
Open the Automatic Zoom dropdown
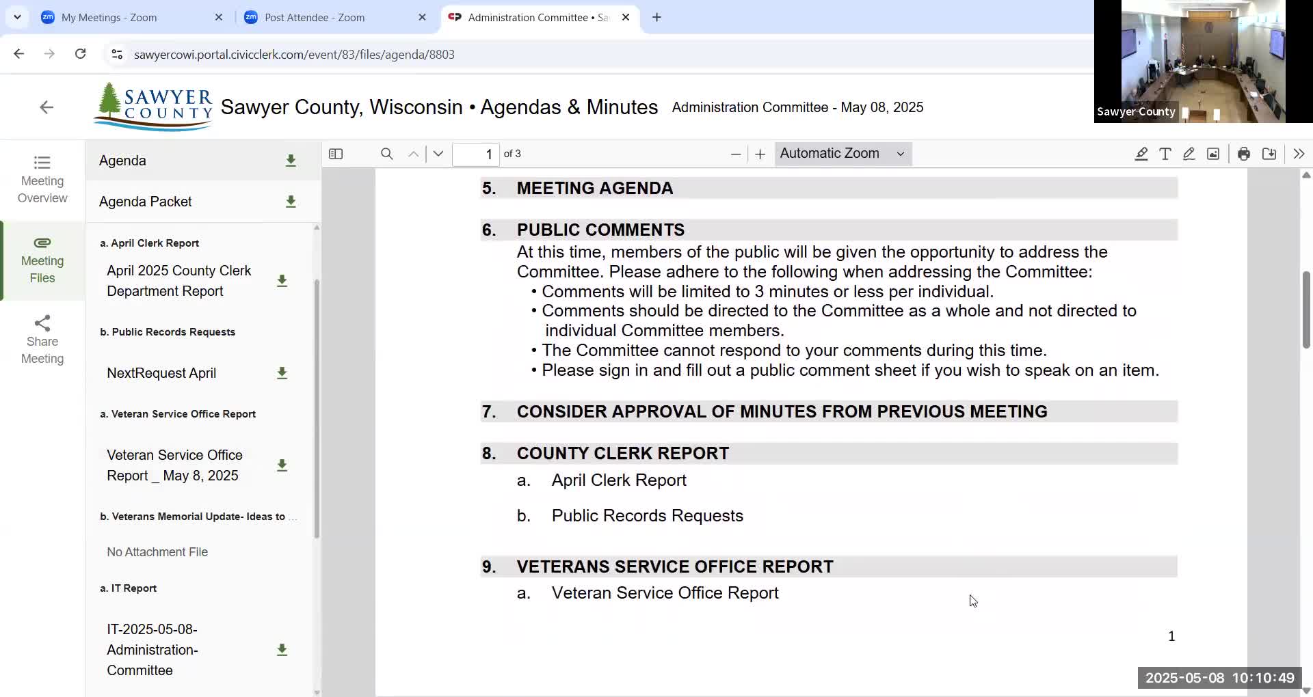[x=843, y=154]
